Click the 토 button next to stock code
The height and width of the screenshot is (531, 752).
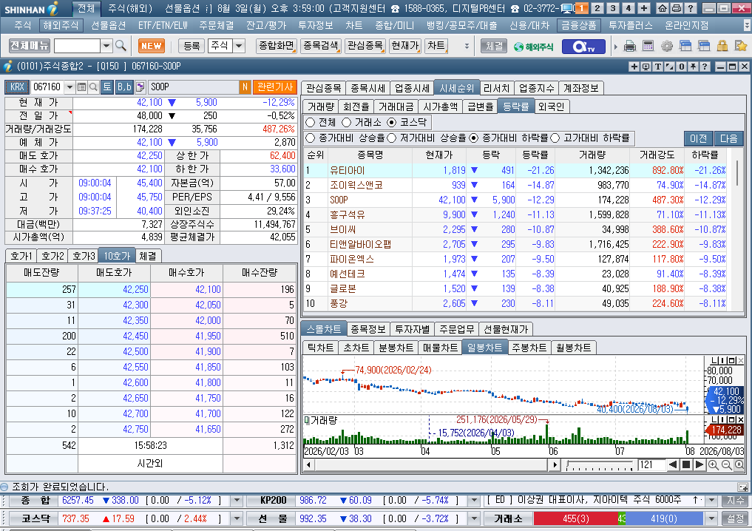point(107,87)
